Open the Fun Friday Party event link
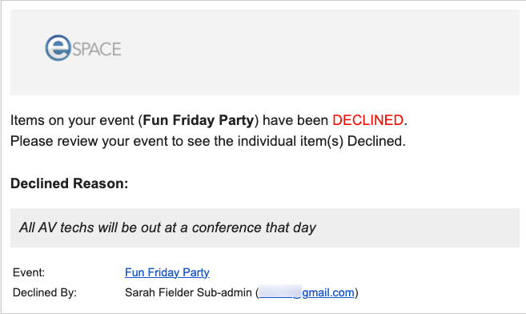Viewport: 526px width, 314px height. pyautogui.click(x=167, y=272)
